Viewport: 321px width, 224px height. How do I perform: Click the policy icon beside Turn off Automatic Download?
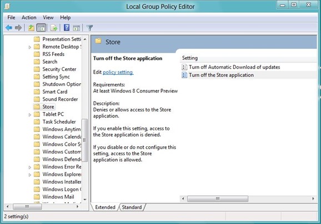click(x=184, y=67)
